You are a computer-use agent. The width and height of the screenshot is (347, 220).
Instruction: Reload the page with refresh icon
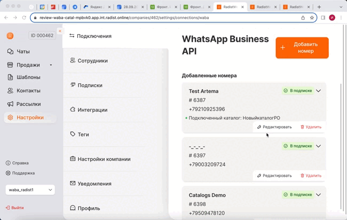coord(24,18)
